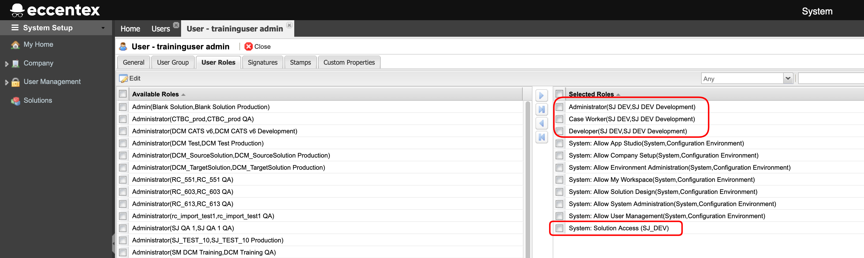Click the eccentex logo

(x=55, y=10)
